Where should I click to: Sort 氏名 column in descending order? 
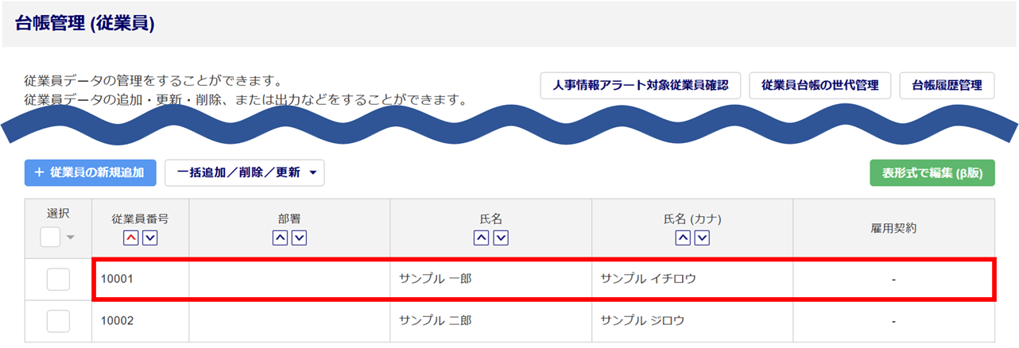click(x=501, y=238)
